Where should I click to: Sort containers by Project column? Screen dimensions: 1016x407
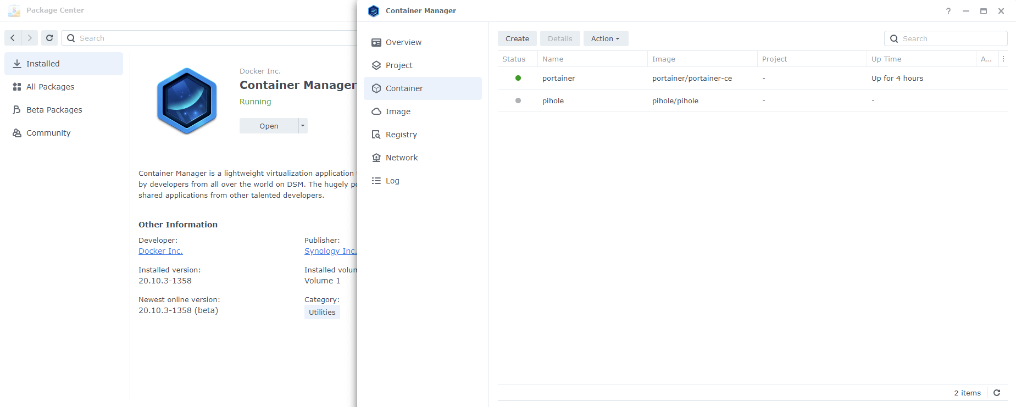coord(812,59)
